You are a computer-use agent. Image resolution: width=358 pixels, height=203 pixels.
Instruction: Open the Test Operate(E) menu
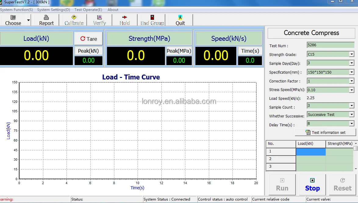pos(88,10)
